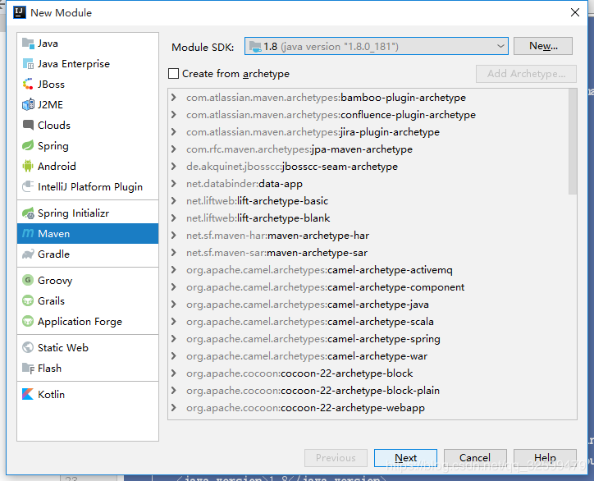The width and height of the screenshot is (594, 481).
Task: Pick the Spring Initializr icon
Action: (28, 213)
